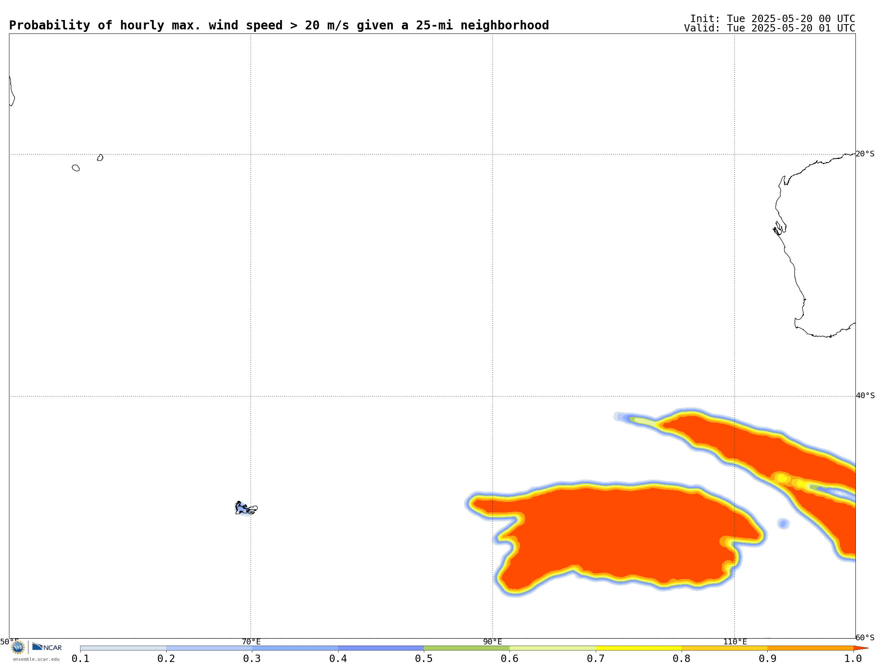Click the 0.9 colorbar tick label
Screen dimensions: 882x664
point(768,658)
